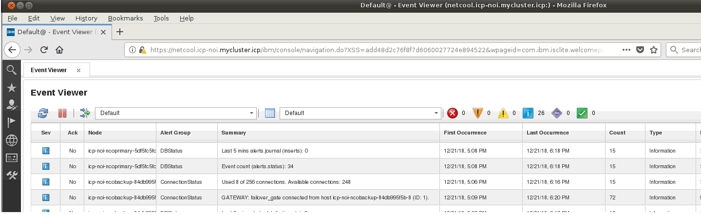Sort by the Type column header
The height and width of the screenshot is (215, 701).
point(669,133)
